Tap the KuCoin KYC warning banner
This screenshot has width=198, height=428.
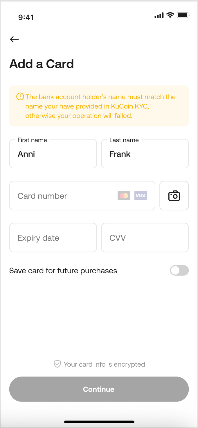[x=99, y=106]
